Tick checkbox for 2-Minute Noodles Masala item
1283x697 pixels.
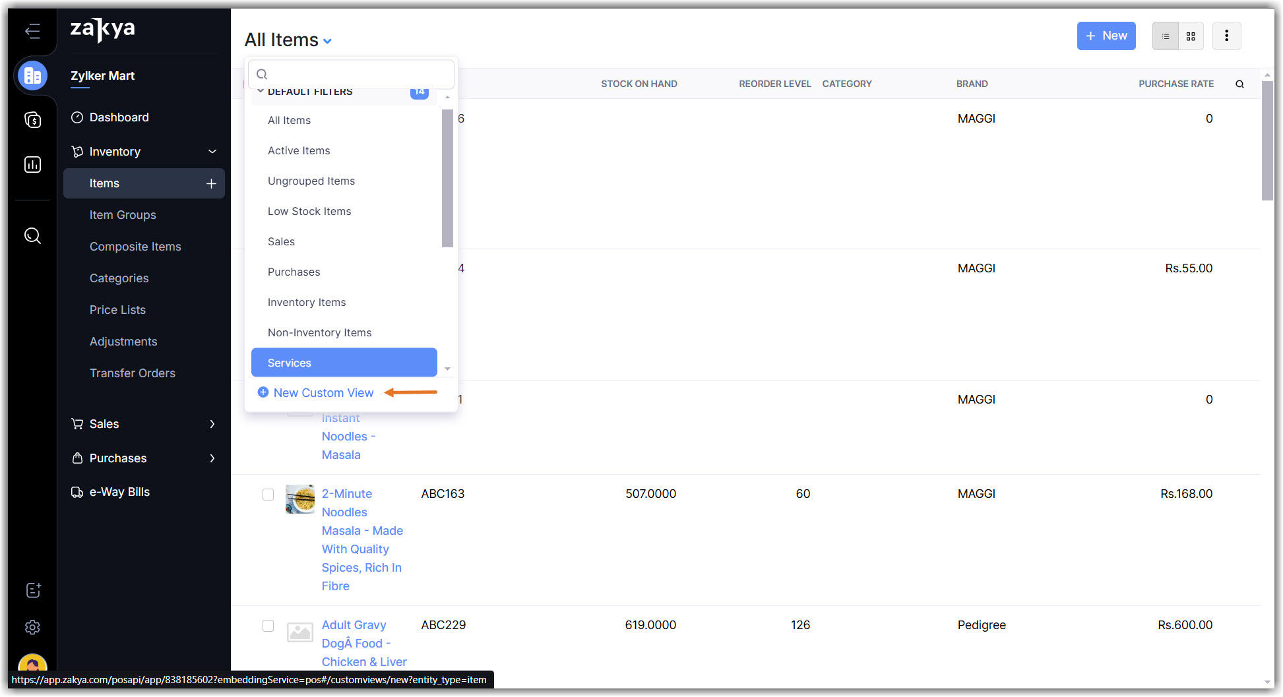[x=268, y=495]
